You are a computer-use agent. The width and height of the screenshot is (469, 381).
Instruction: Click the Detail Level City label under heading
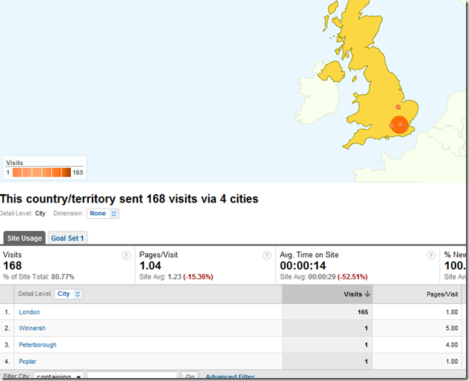pos(22,214)
